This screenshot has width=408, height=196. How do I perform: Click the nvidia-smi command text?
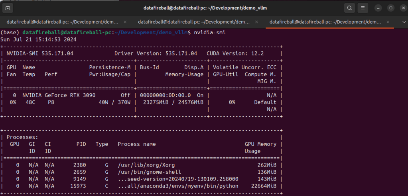pyautogui.click(x=209, y=32)
